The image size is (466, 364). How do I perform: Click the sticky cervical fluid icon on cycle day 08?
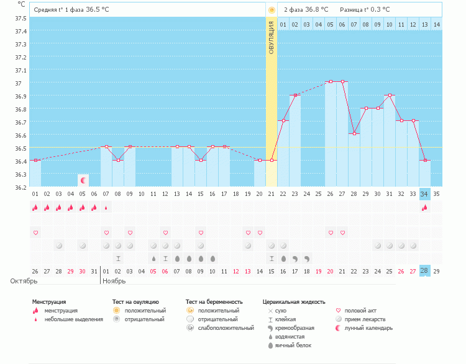tap(118, 258)
